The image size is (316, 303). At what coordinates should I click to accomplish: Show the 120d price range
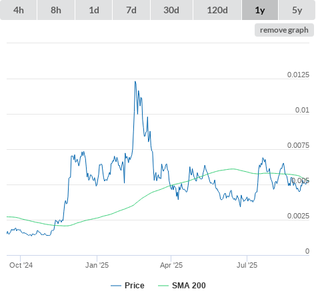pyautogui.click(x=217, y=10)
